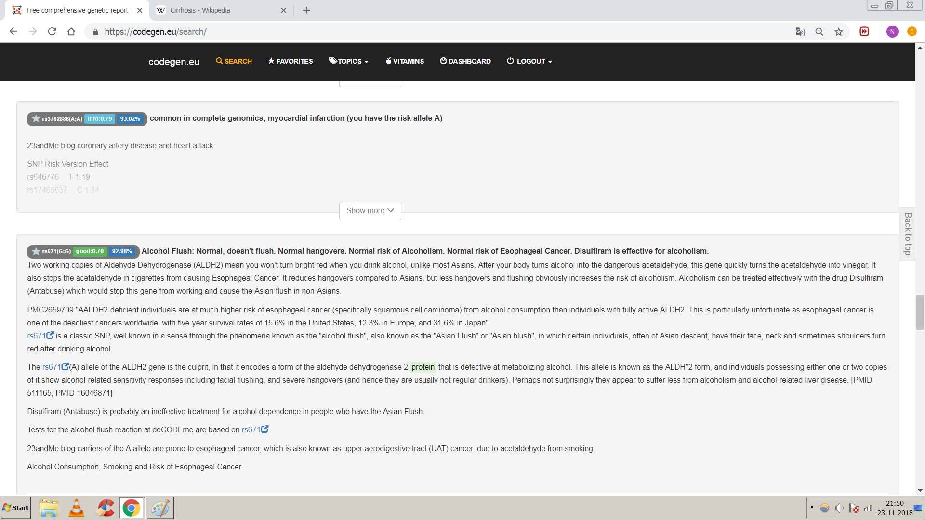
Task: Click the codegen.eu site logo
Action: point(174,62)
